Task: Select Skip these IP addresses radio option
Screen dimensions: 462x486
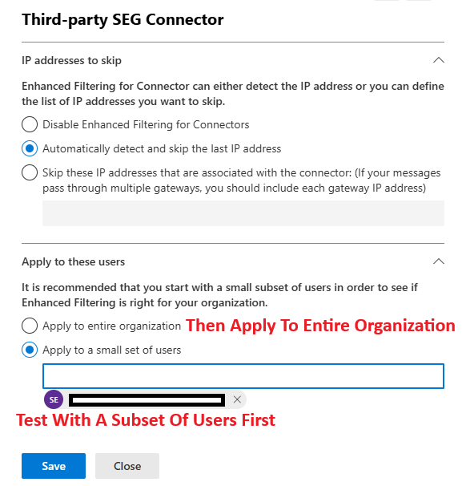Action: [30, 172]
